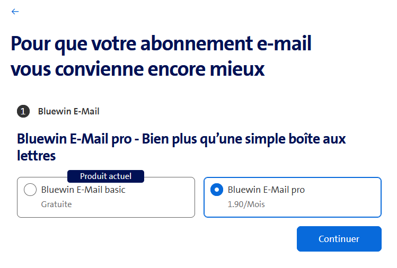This screenshot has height=268, width=397.
Task: Select the Bluewin E-Mail pro radio button
Action: 217,190
